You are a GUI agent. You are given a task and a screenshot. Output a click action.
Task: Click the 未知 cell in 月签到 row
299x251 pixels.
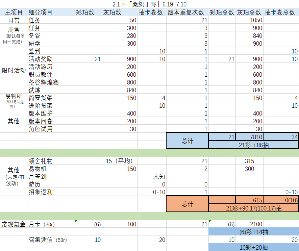(x=152, y=176)
